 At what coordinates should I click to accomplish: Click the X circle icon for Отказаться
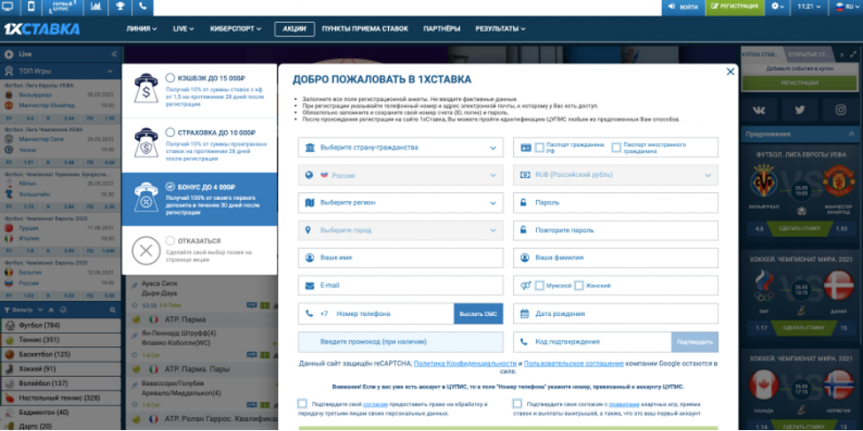click(146, 251)
